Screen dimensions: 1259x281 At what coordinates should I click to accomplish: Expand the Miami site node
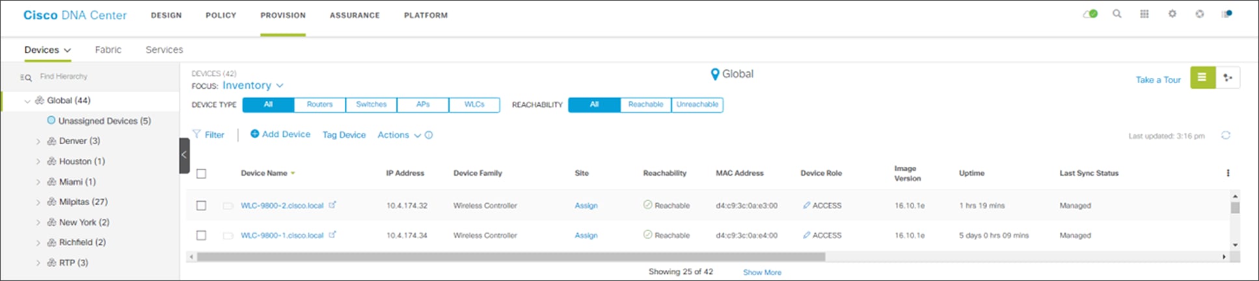click(38, 182)
